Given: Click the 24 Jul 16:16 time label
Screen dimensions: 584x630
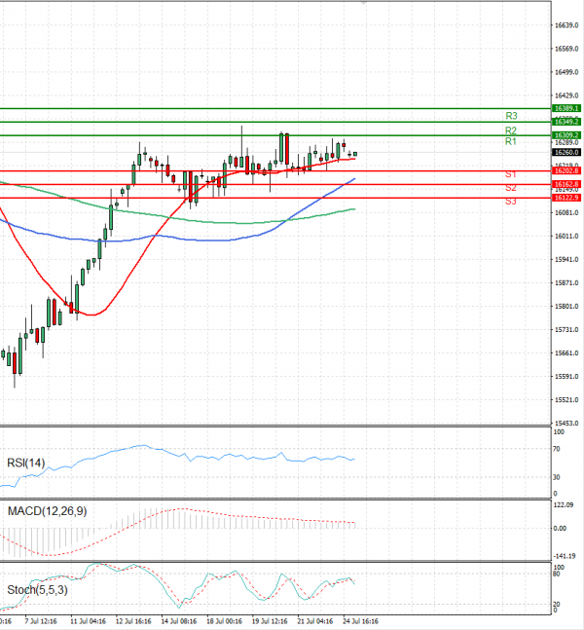Looking at the screenshot, I should (x=361, y=621).
